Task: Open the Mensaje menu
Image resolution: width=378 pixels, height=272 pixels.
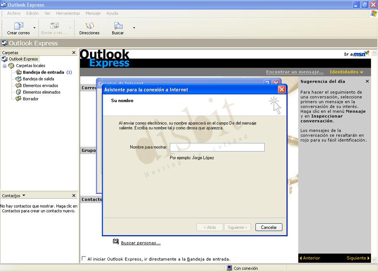Action: point(93,13)
